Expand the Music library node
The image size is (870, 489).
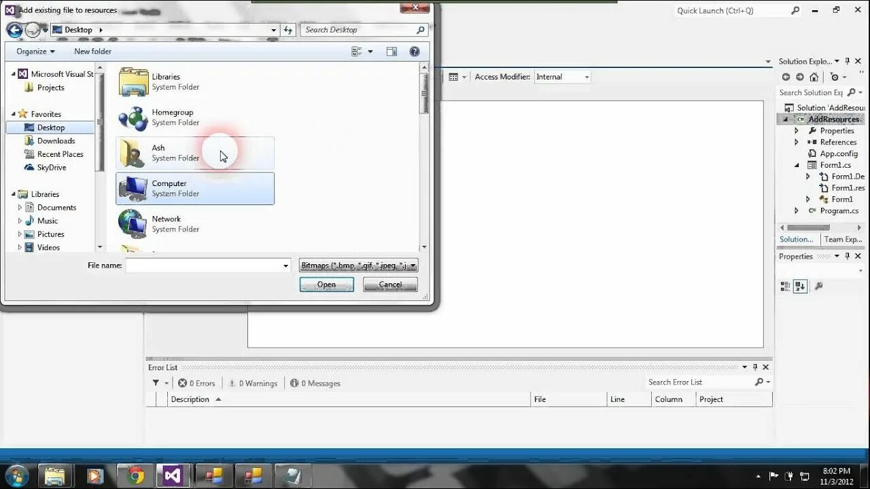click(x=20, y=221)
